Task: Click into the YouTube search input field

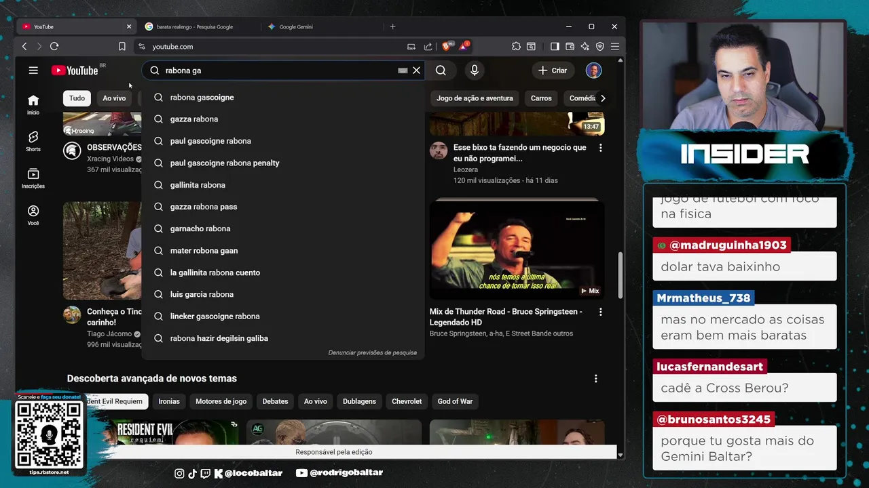Action: click(278, 70)
